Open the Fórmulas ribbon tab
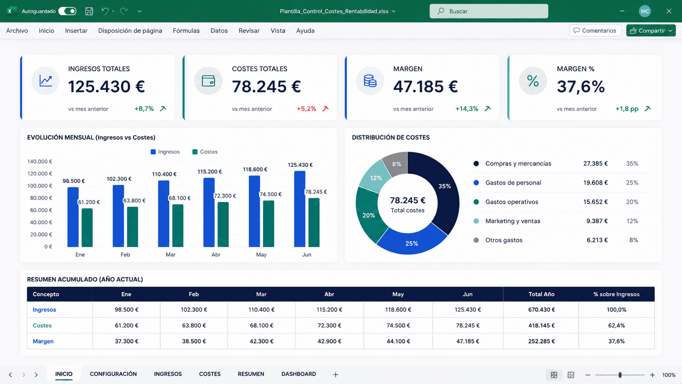 coord(186,31)
